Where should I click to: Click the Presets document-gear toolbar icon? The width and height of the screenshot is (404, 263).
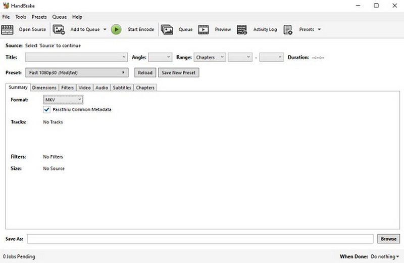288,29
